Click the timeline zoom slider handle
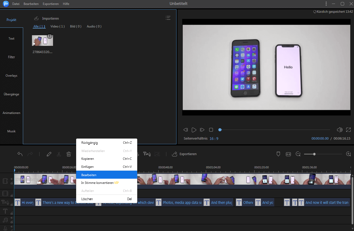 tap(314, 154)
